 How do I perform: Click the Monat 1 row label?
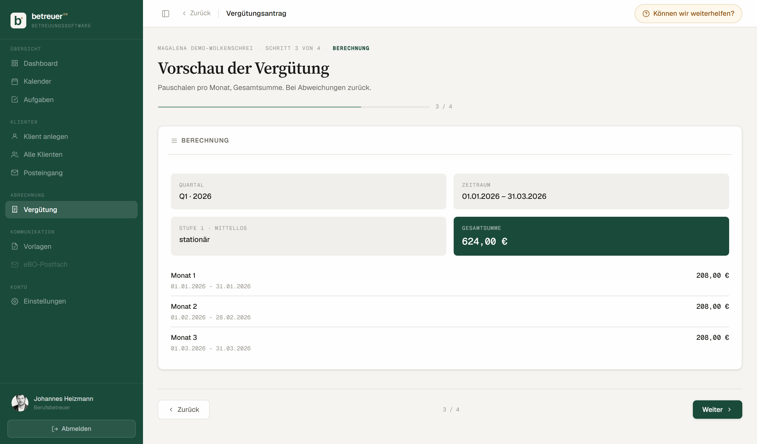coord(183,275)
